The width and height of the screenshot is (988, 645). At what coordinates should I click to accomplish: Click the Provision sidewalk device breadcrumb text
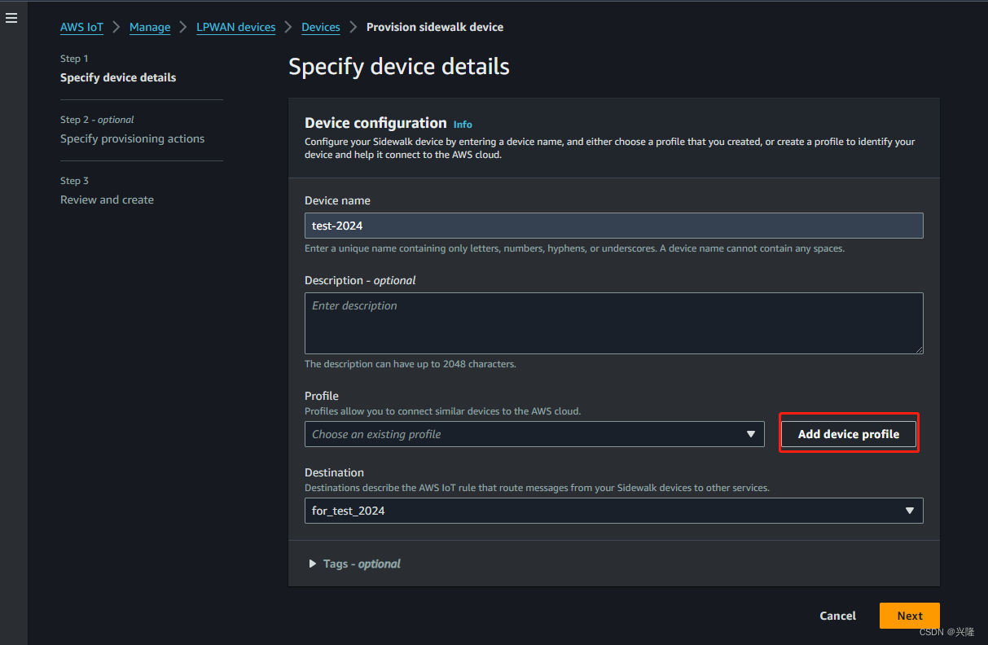tap(435, 27)
